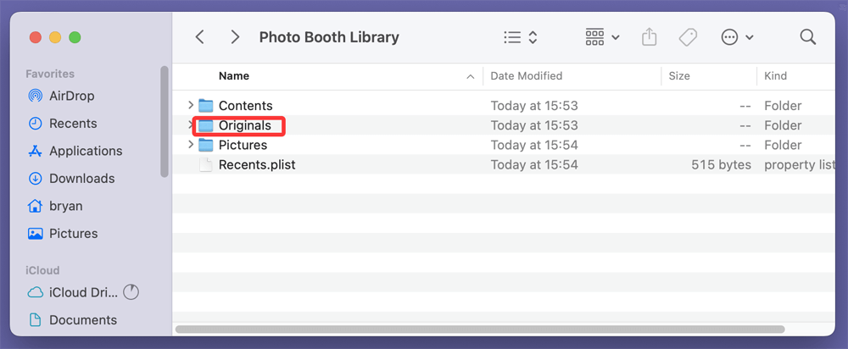
Task: Click the Applications sidebar icon
Action: [x=35, y=152]
